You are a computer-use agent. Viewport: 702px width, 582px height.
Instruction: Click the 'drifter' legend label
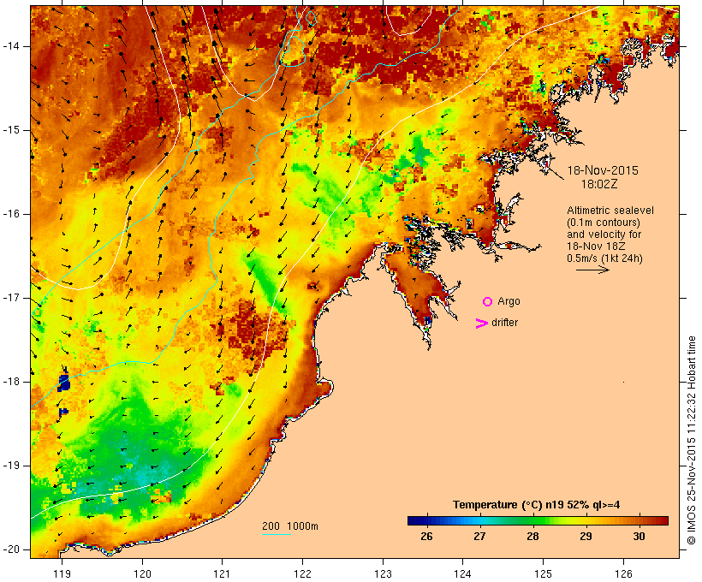[x=504, y=323]
